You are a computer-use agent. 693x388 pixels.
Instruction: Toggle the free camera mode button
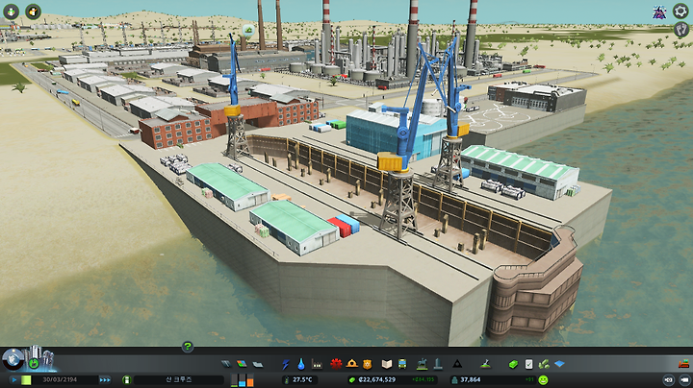684,379
